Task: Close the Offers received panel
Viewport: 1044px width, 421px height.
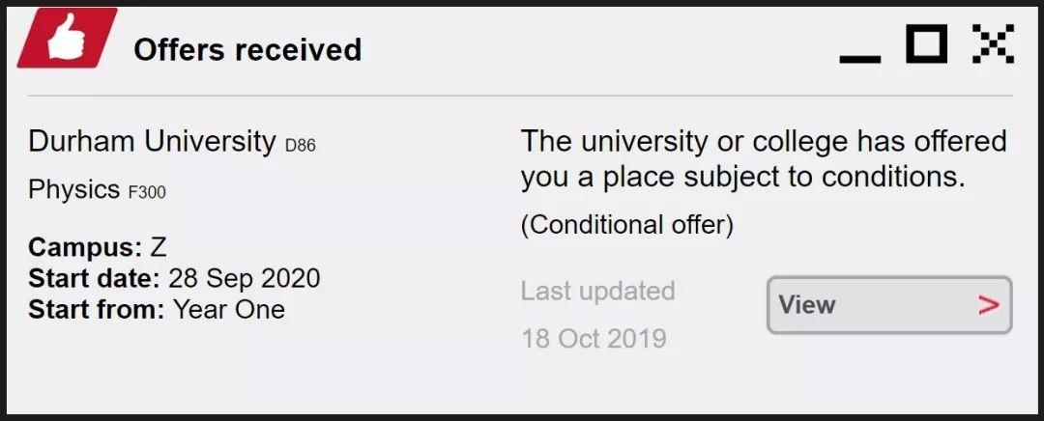Action: [993, 43]
